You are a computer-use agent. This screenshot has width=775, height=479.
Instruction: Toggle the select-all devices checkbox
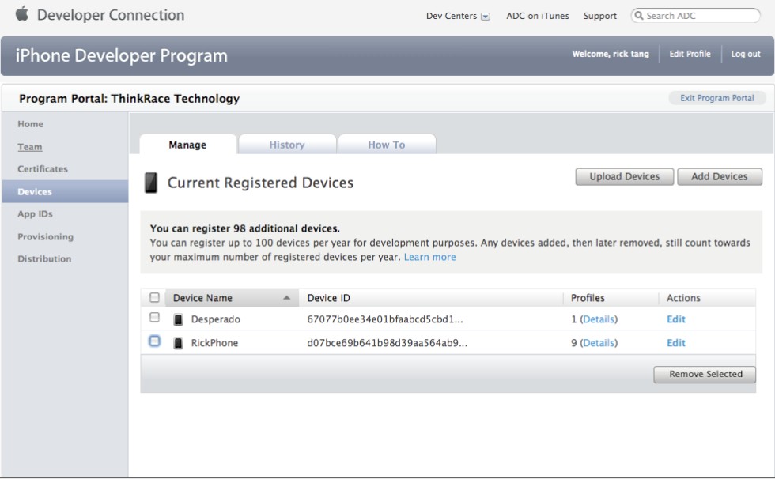155,297
